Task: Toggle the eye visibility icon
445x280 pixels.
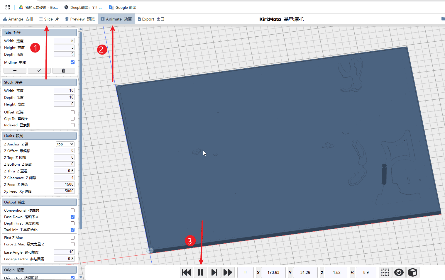Action: pyautogui.click(x=399, y=272)
